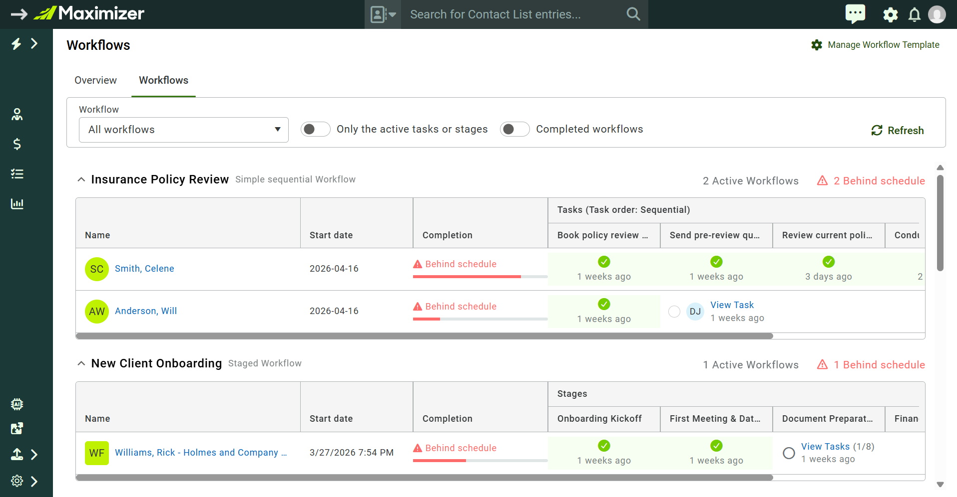957x497 pixels.
Task: Open the reports chart sidebar icon
Action: (17, 203)
